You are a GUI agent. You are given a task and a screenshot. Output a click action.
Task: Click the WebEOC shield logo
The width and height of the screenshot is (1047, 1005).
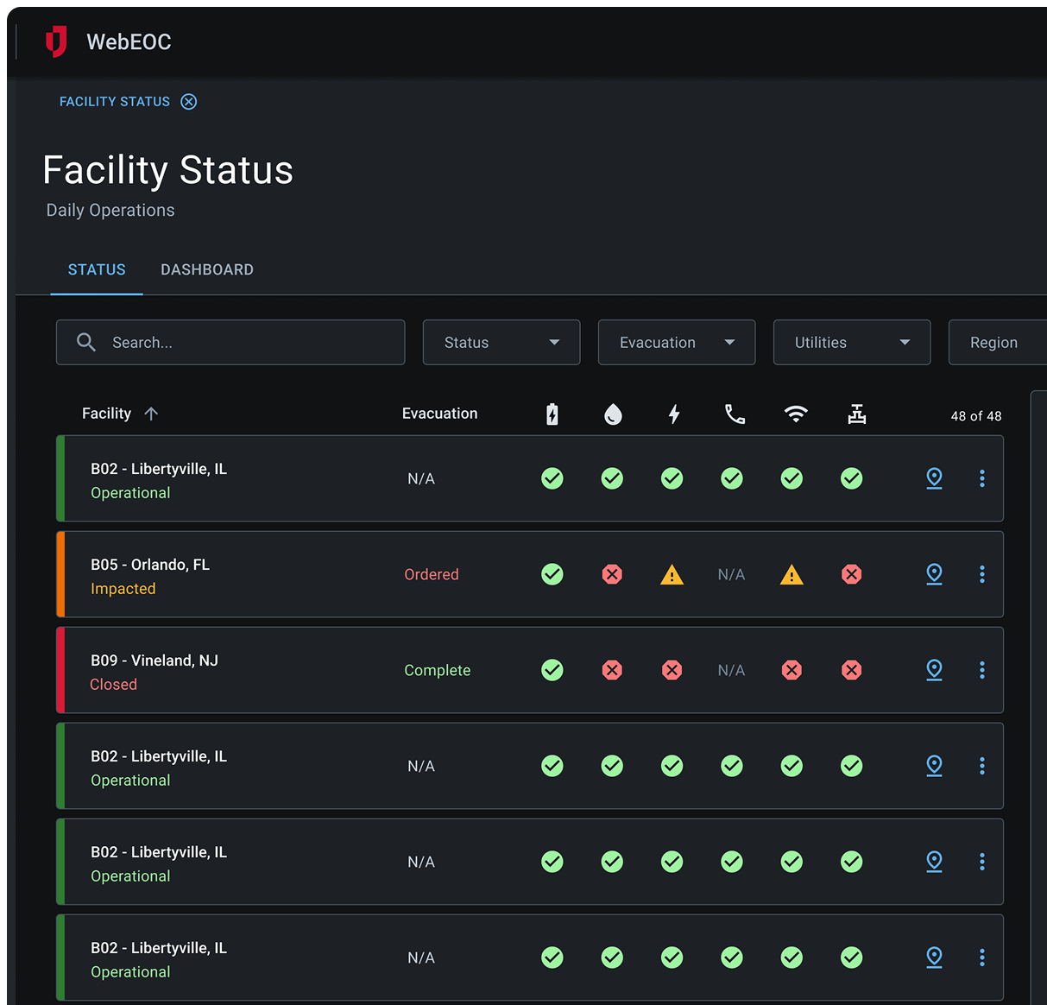point(56,41)
